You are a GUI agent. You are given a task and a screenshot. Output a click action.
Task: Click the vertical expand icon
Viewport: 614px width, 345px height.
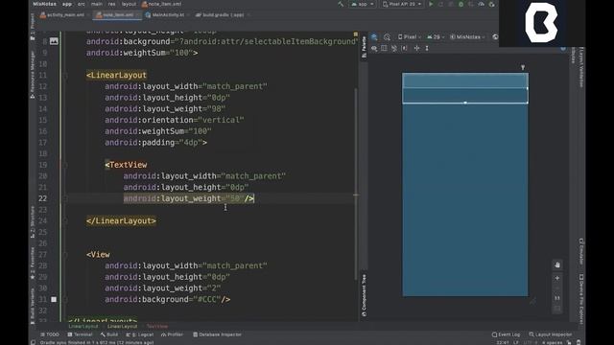427,48
